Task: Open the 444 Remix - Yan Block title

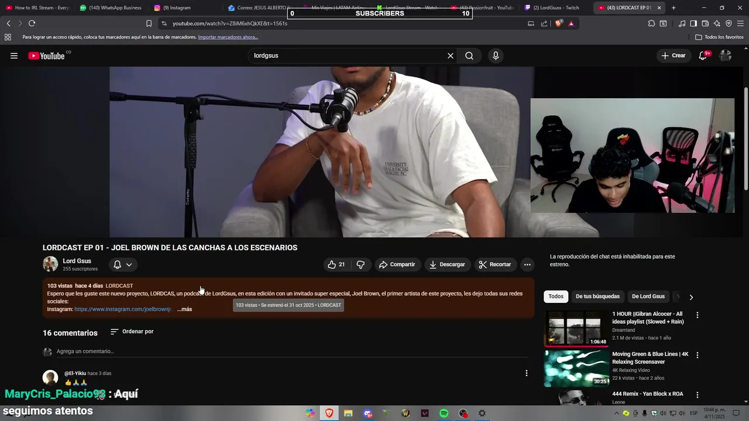Action: coord(648,394)
